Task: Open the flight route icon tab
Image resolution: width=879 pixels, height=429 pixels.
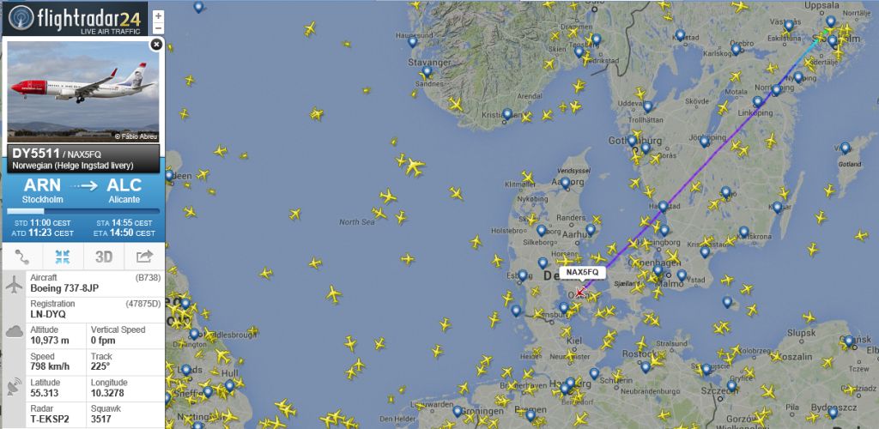Action: click(22, 257)
